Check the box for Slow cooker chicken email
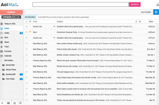 click(26, 43)
